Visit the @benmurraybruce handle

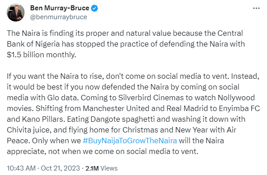59,17
